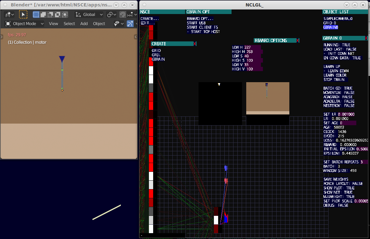Screen dimensions: 370x239
Task: Toggle the snapping magnet icon
Action: [x=122, y=14]
